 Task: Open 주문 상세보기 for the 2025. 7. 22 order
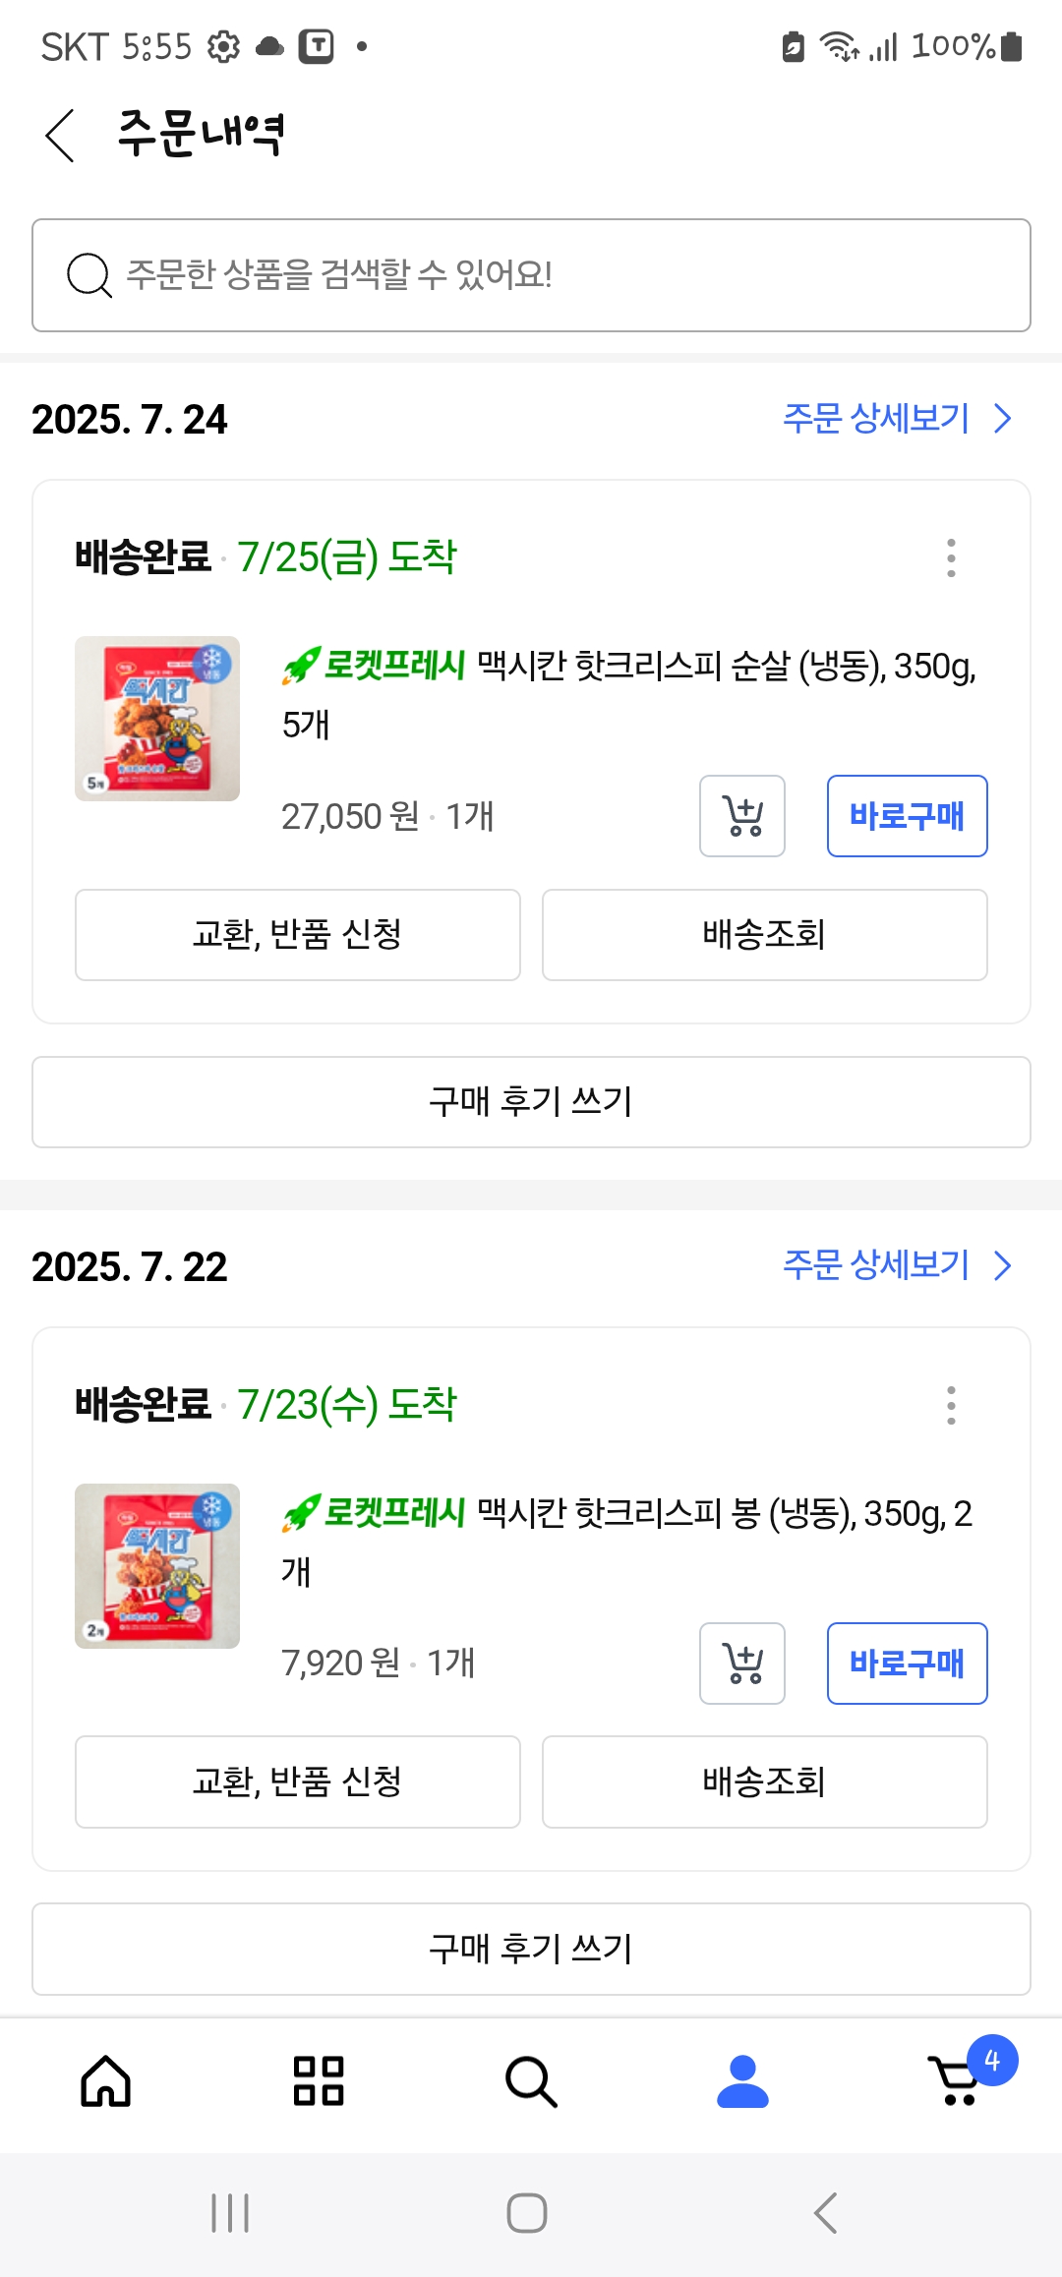click(x=896, y=1265)
